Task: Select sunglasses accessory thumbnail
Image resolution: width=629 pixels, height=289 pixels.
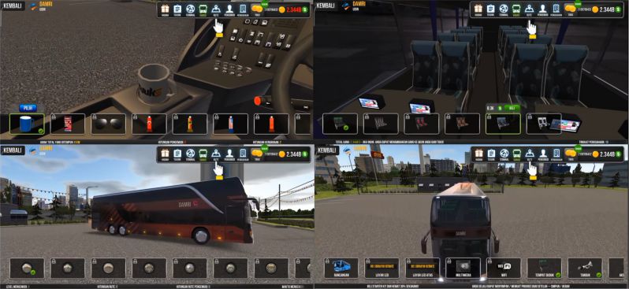Action: pyautogui.click(x=108, y=124)
